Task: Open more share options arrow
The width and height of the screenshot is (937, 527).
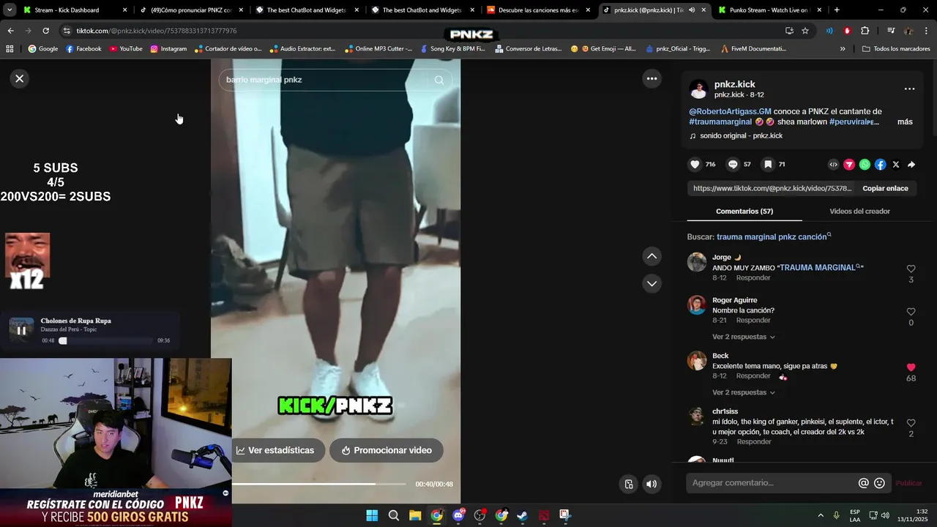Action: (x=911, y=165)
